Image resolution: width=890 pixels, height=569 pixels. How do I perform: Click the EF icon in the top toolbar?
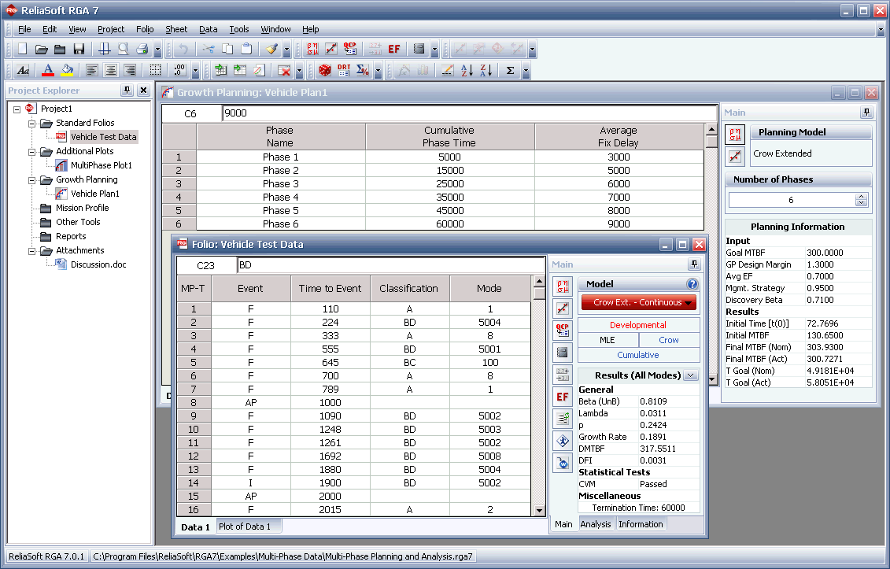point(394,49)
